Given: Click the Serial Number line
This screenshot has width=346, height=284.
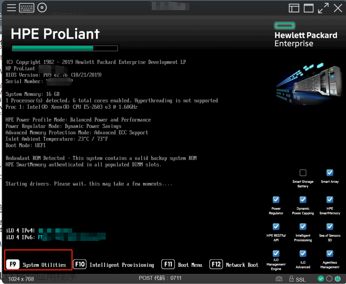Looking at the screenshot, I should pyautogui.click(x=39, y=81).
